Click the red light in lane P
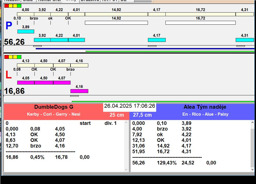The image size is (256, 184). [x=6, y=6]
